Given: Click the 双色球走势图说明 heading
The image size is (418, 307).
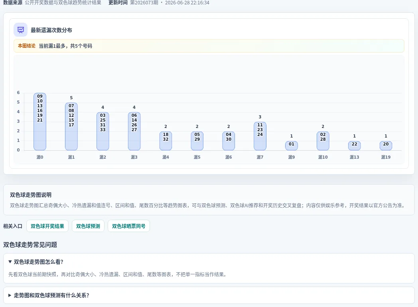Looking at the screenshot, I should [x=31, y=195].
